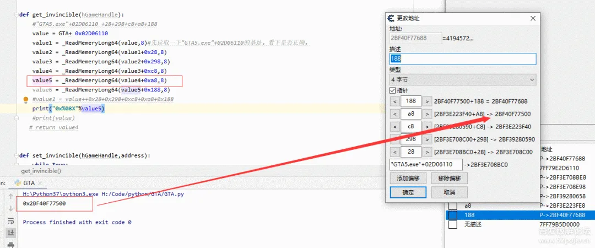Tick the checkbox of the 无描述 row
Screen dimensions: 595x248
point(453,224)
